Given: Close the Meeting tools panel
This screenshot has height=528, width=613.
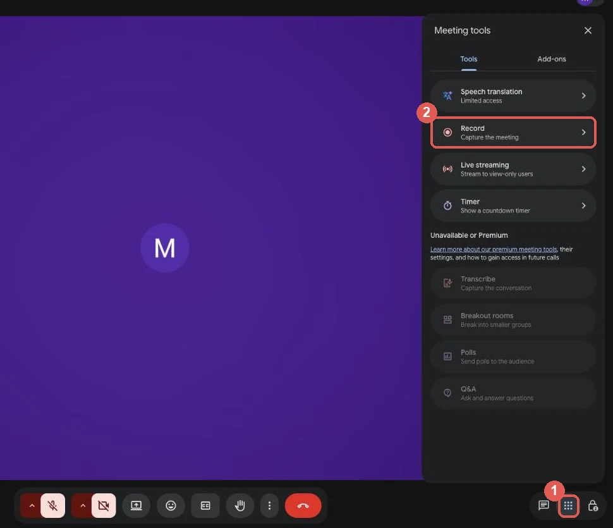Looking at the screenshot, I should [x=588, y=30].
